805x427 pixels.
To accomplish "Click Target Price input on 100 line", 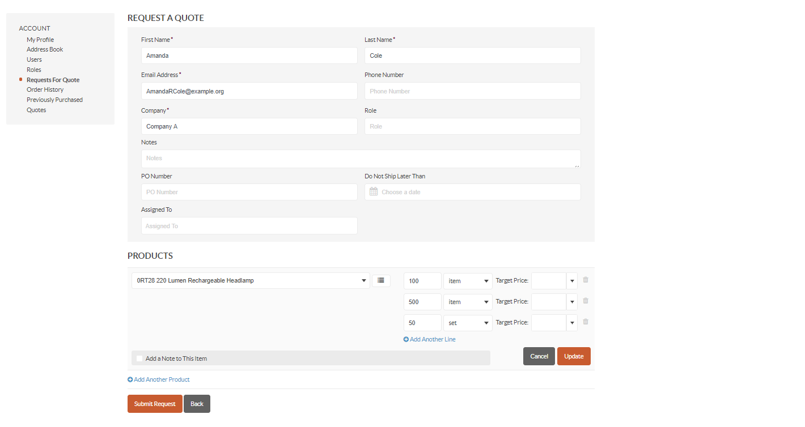I will coord(549,281).
